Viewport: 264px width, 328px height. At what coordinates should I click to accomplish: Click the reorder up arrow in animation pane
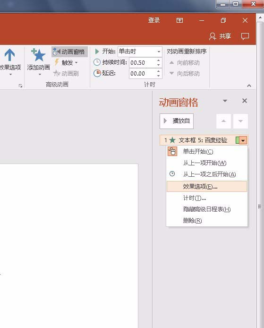click(x=223, y=121)
